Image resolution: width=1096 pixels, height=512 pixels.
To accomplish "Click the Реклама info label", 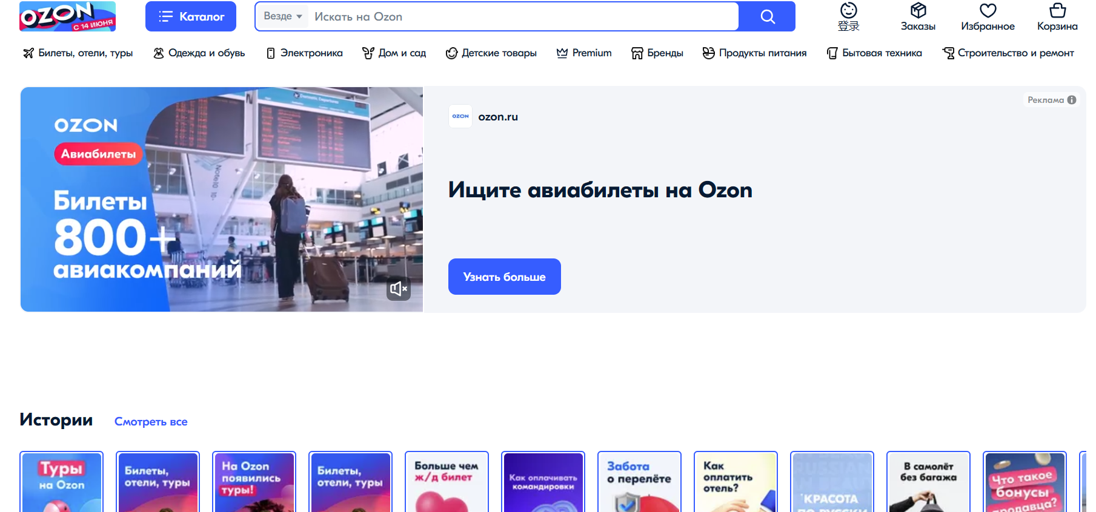I will point(1052,100).
